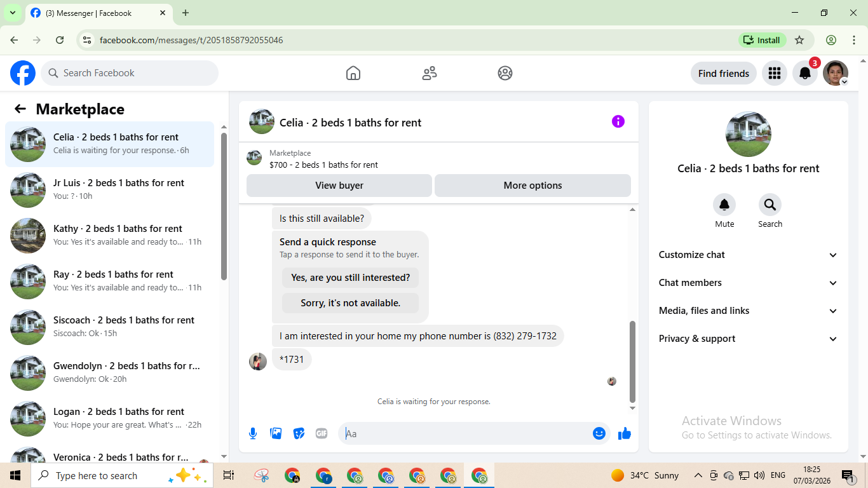Reload the page

60,40
